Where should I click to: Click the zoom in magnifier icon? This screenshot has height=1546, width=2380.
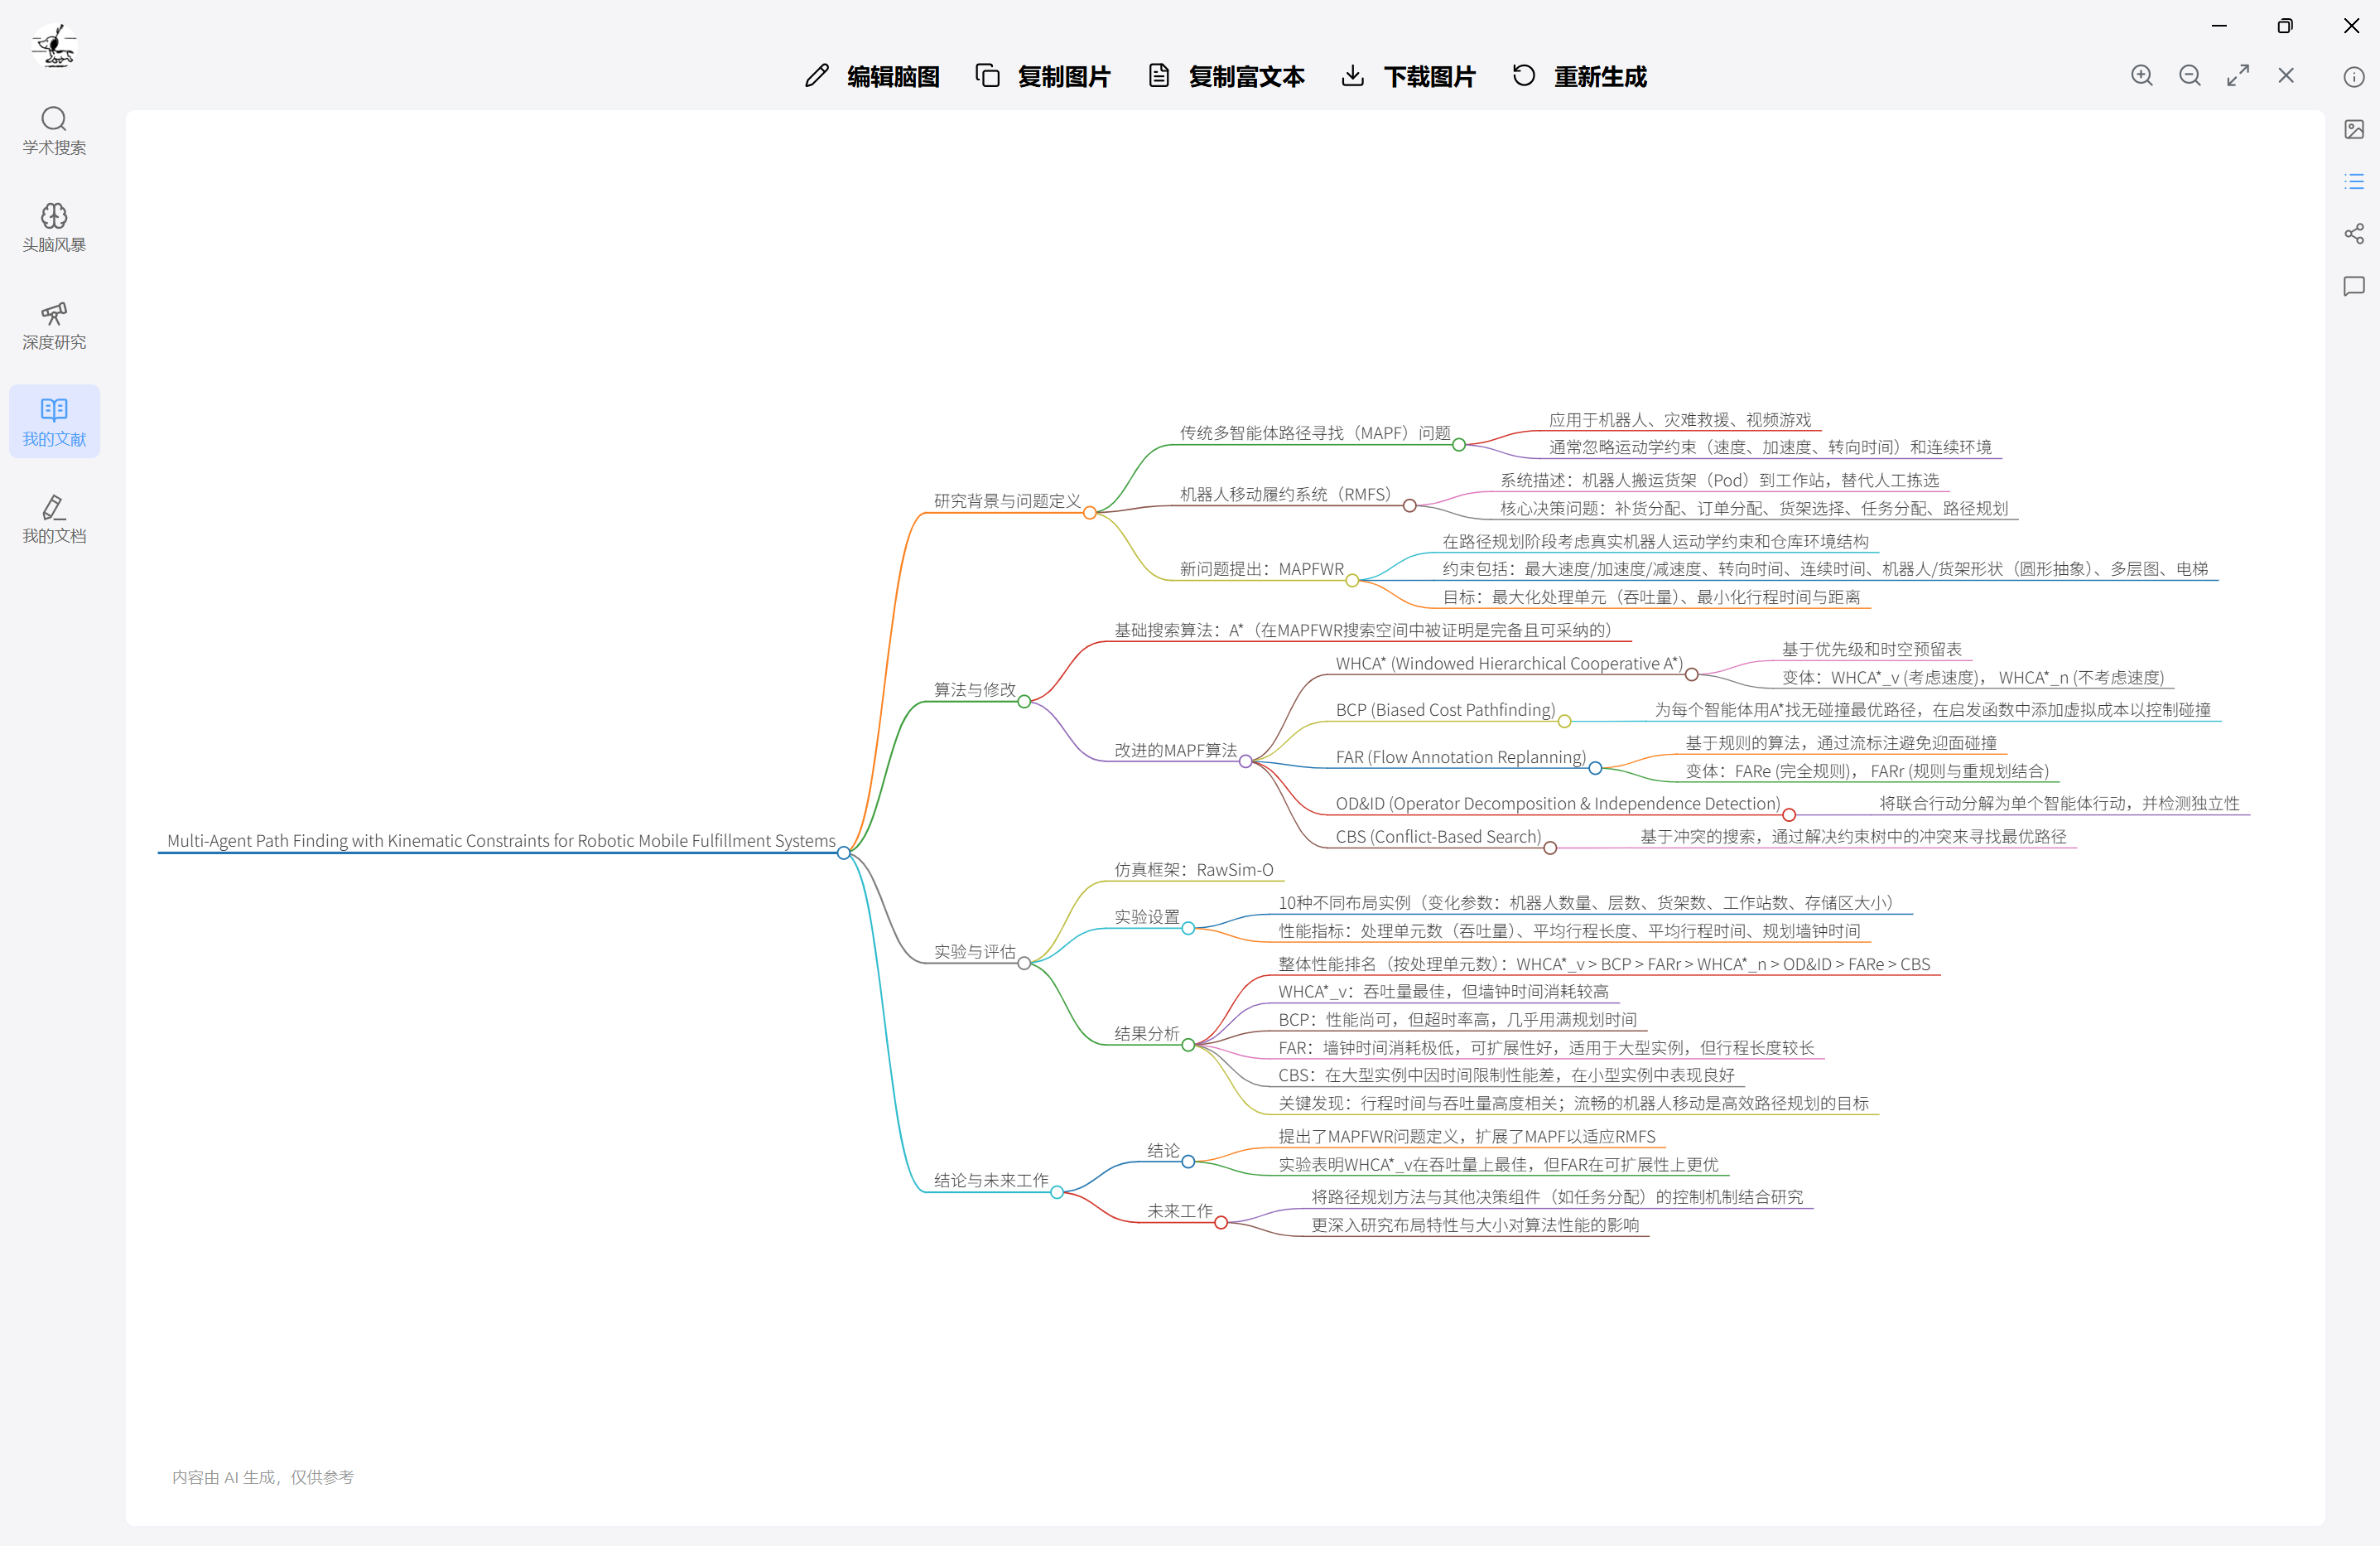2141,76
